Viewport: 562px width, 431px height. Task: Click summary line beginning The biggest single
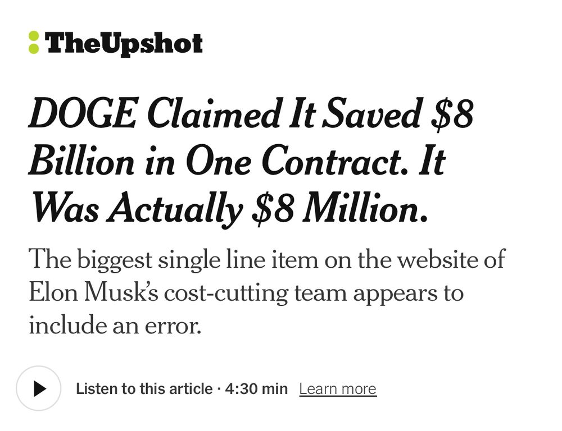pos(267,259)
